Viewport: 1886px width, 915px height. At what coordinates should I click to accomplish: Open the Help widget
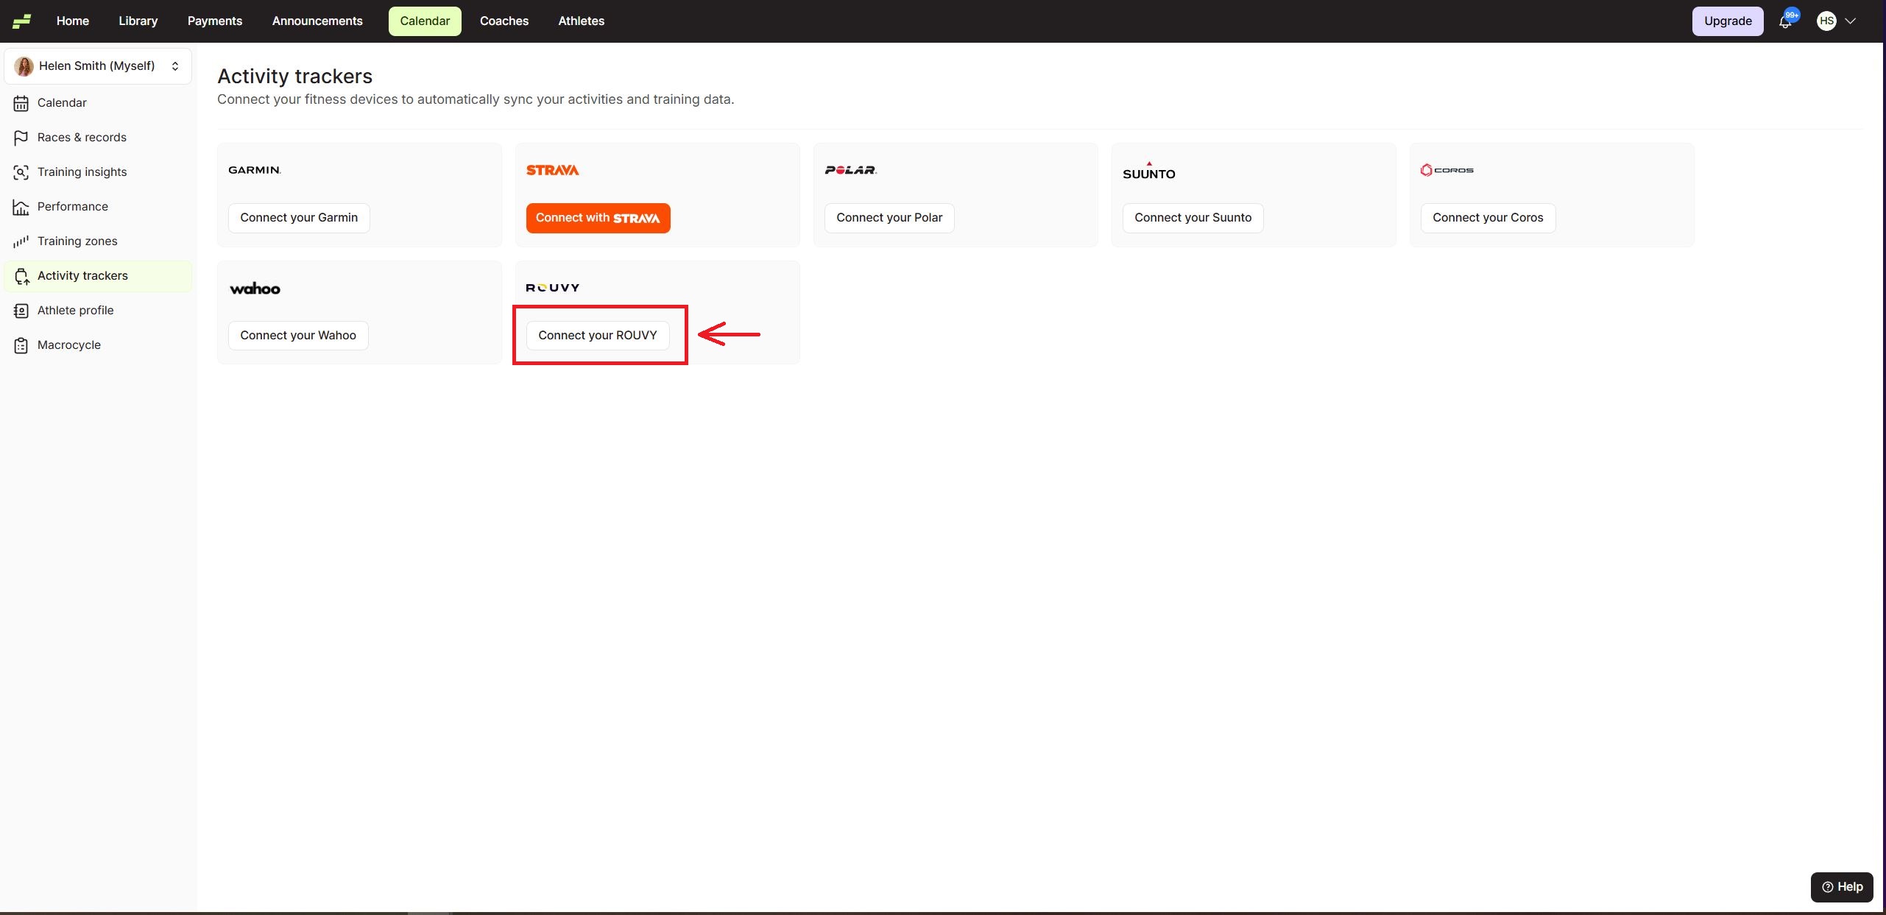pyautogui.click(x=1841, y=887)
